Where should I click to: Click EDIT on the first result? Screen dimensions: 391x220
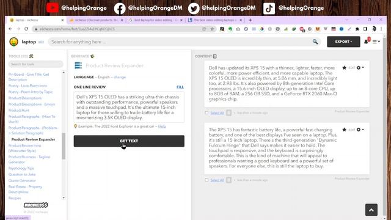[x=352, y=68]
